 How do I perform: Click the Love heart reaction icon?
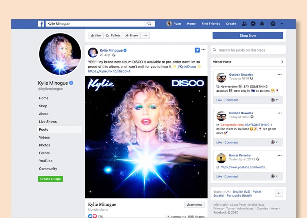click(95, 216)
